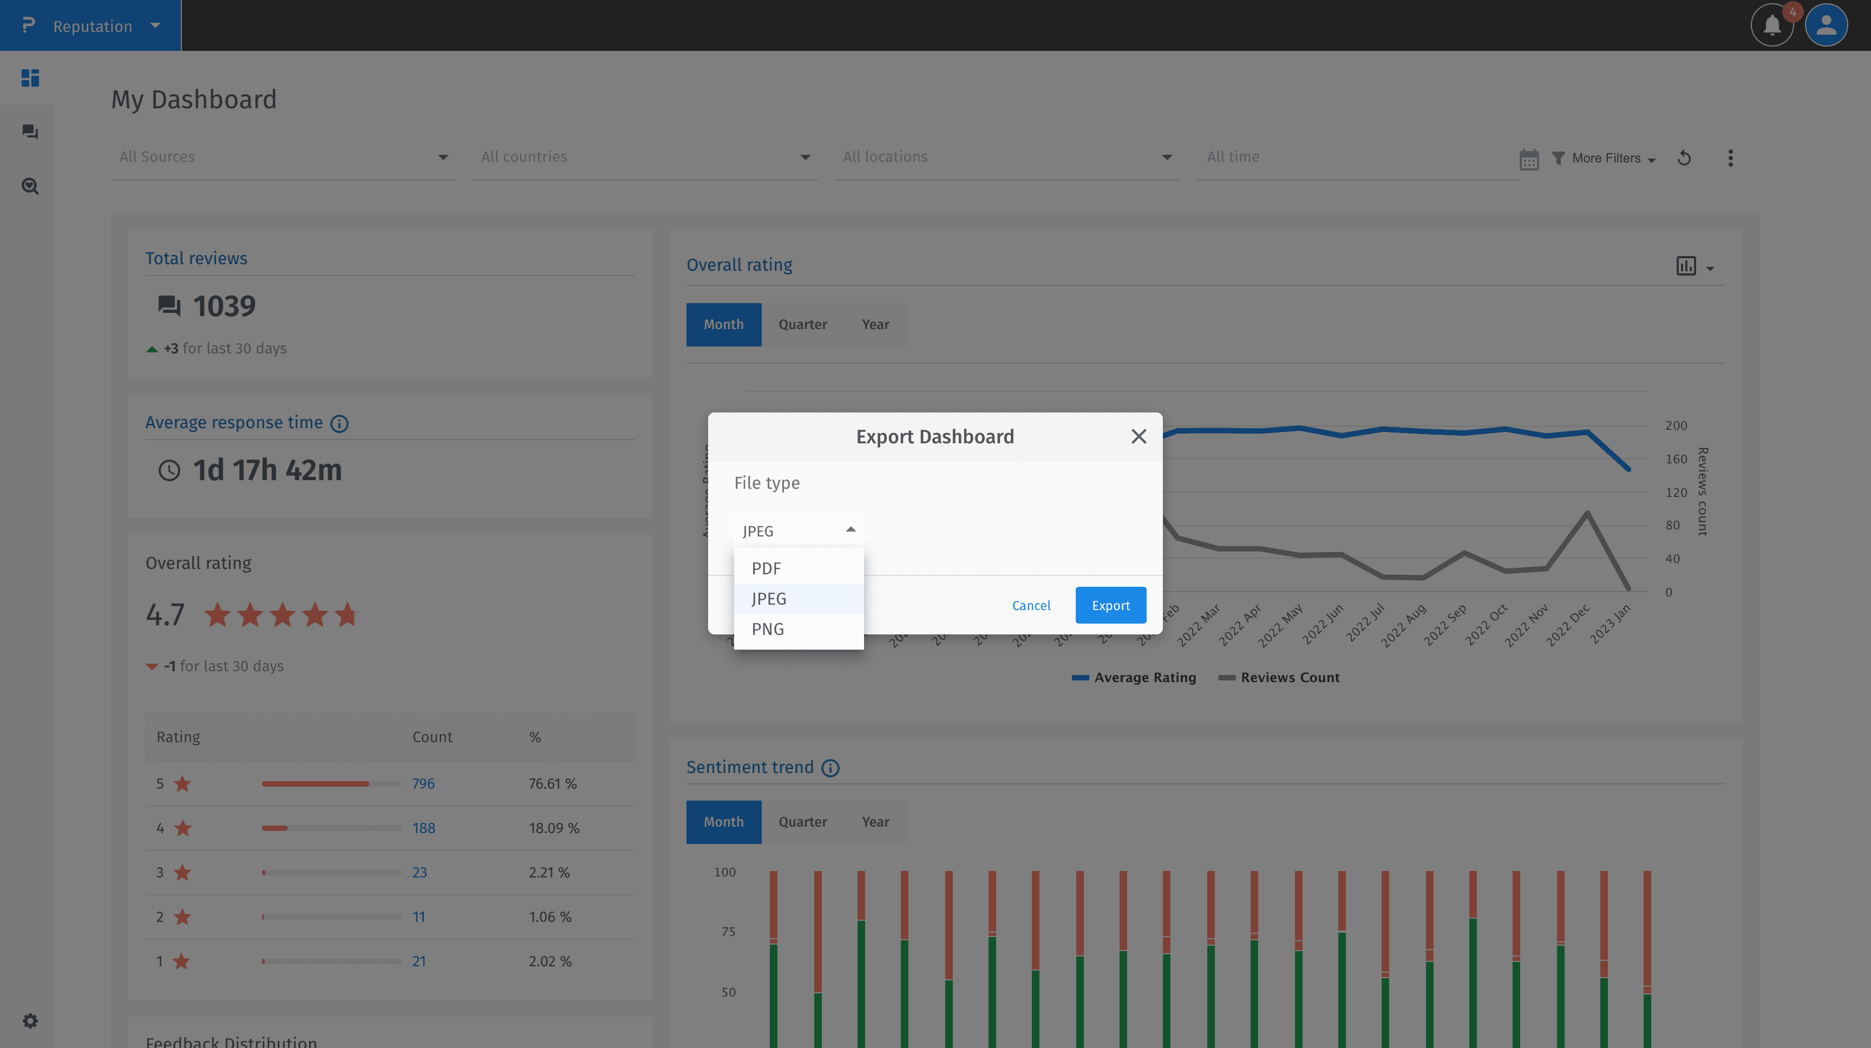This screenshot has width=1871, height=1048.
Task: Open the notifications bell icon
Action: click(x=1771, y=25)
